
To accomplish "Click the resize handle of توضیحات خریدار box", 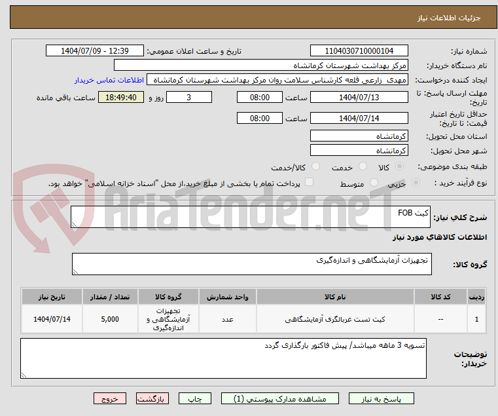I will pyautogui.click(x=24, y=375).
